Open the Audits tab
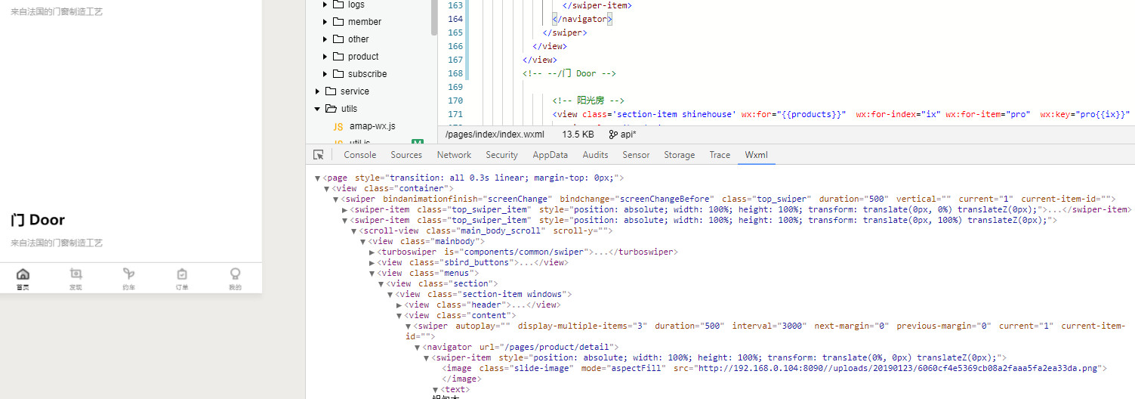This screenshot has width=1135, height=399. pos(596,155)
